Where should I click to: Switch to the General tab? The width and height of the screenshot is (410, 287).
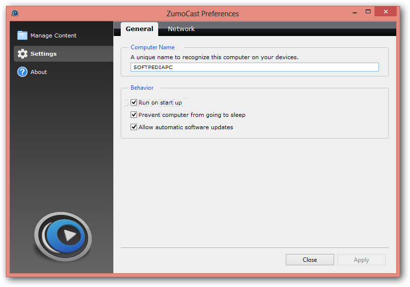coord(139,29)
